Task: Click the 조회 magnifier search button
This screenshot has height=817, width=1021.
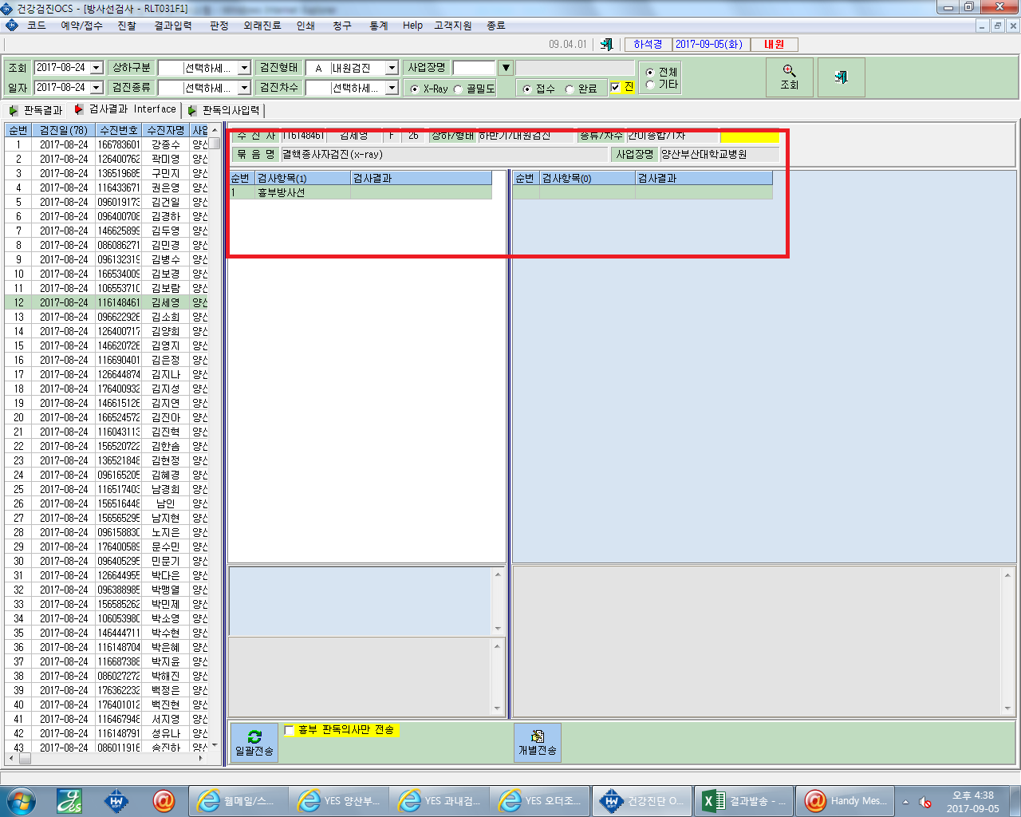Action: tap(789, 77)
